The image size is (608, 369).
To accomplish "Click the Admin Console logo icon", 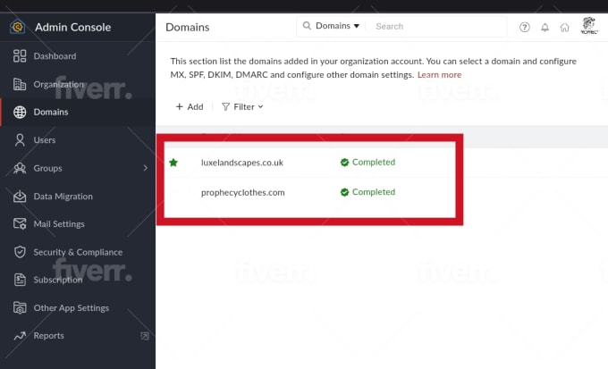I will coord(18,27).
